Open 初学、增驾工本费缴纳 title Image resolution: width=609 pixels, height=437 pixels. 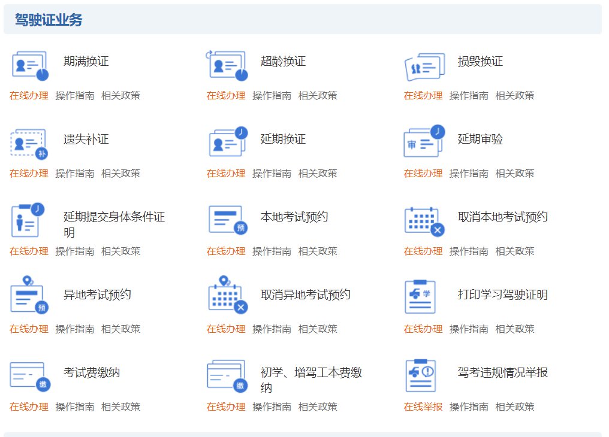(x=312, y=380)
